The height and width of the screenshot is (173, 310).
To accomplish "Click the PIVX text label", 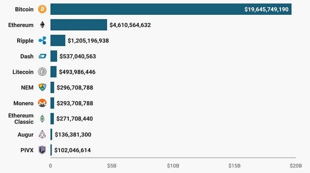I will (x=27, y=150).
